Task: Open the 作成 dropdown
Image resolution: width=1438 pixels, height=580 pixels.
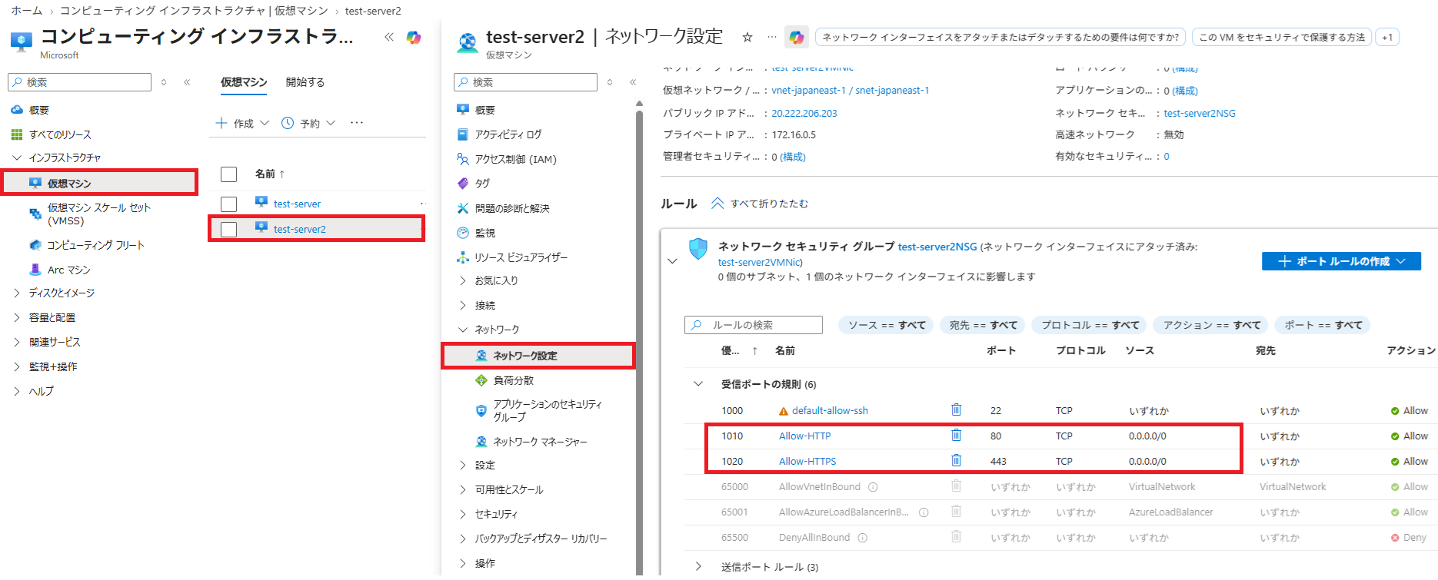Action: 242,123
